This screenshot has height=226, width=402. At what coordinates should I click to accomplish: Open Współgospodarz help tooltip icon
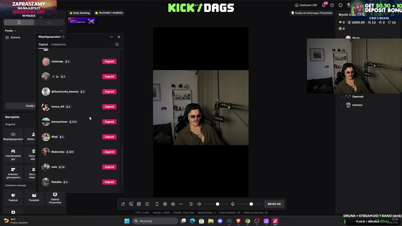point(63,37)
